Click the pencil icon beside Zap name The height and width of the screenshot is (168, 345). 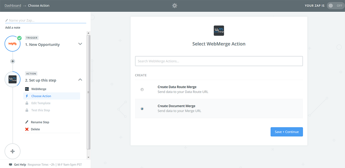7,21
